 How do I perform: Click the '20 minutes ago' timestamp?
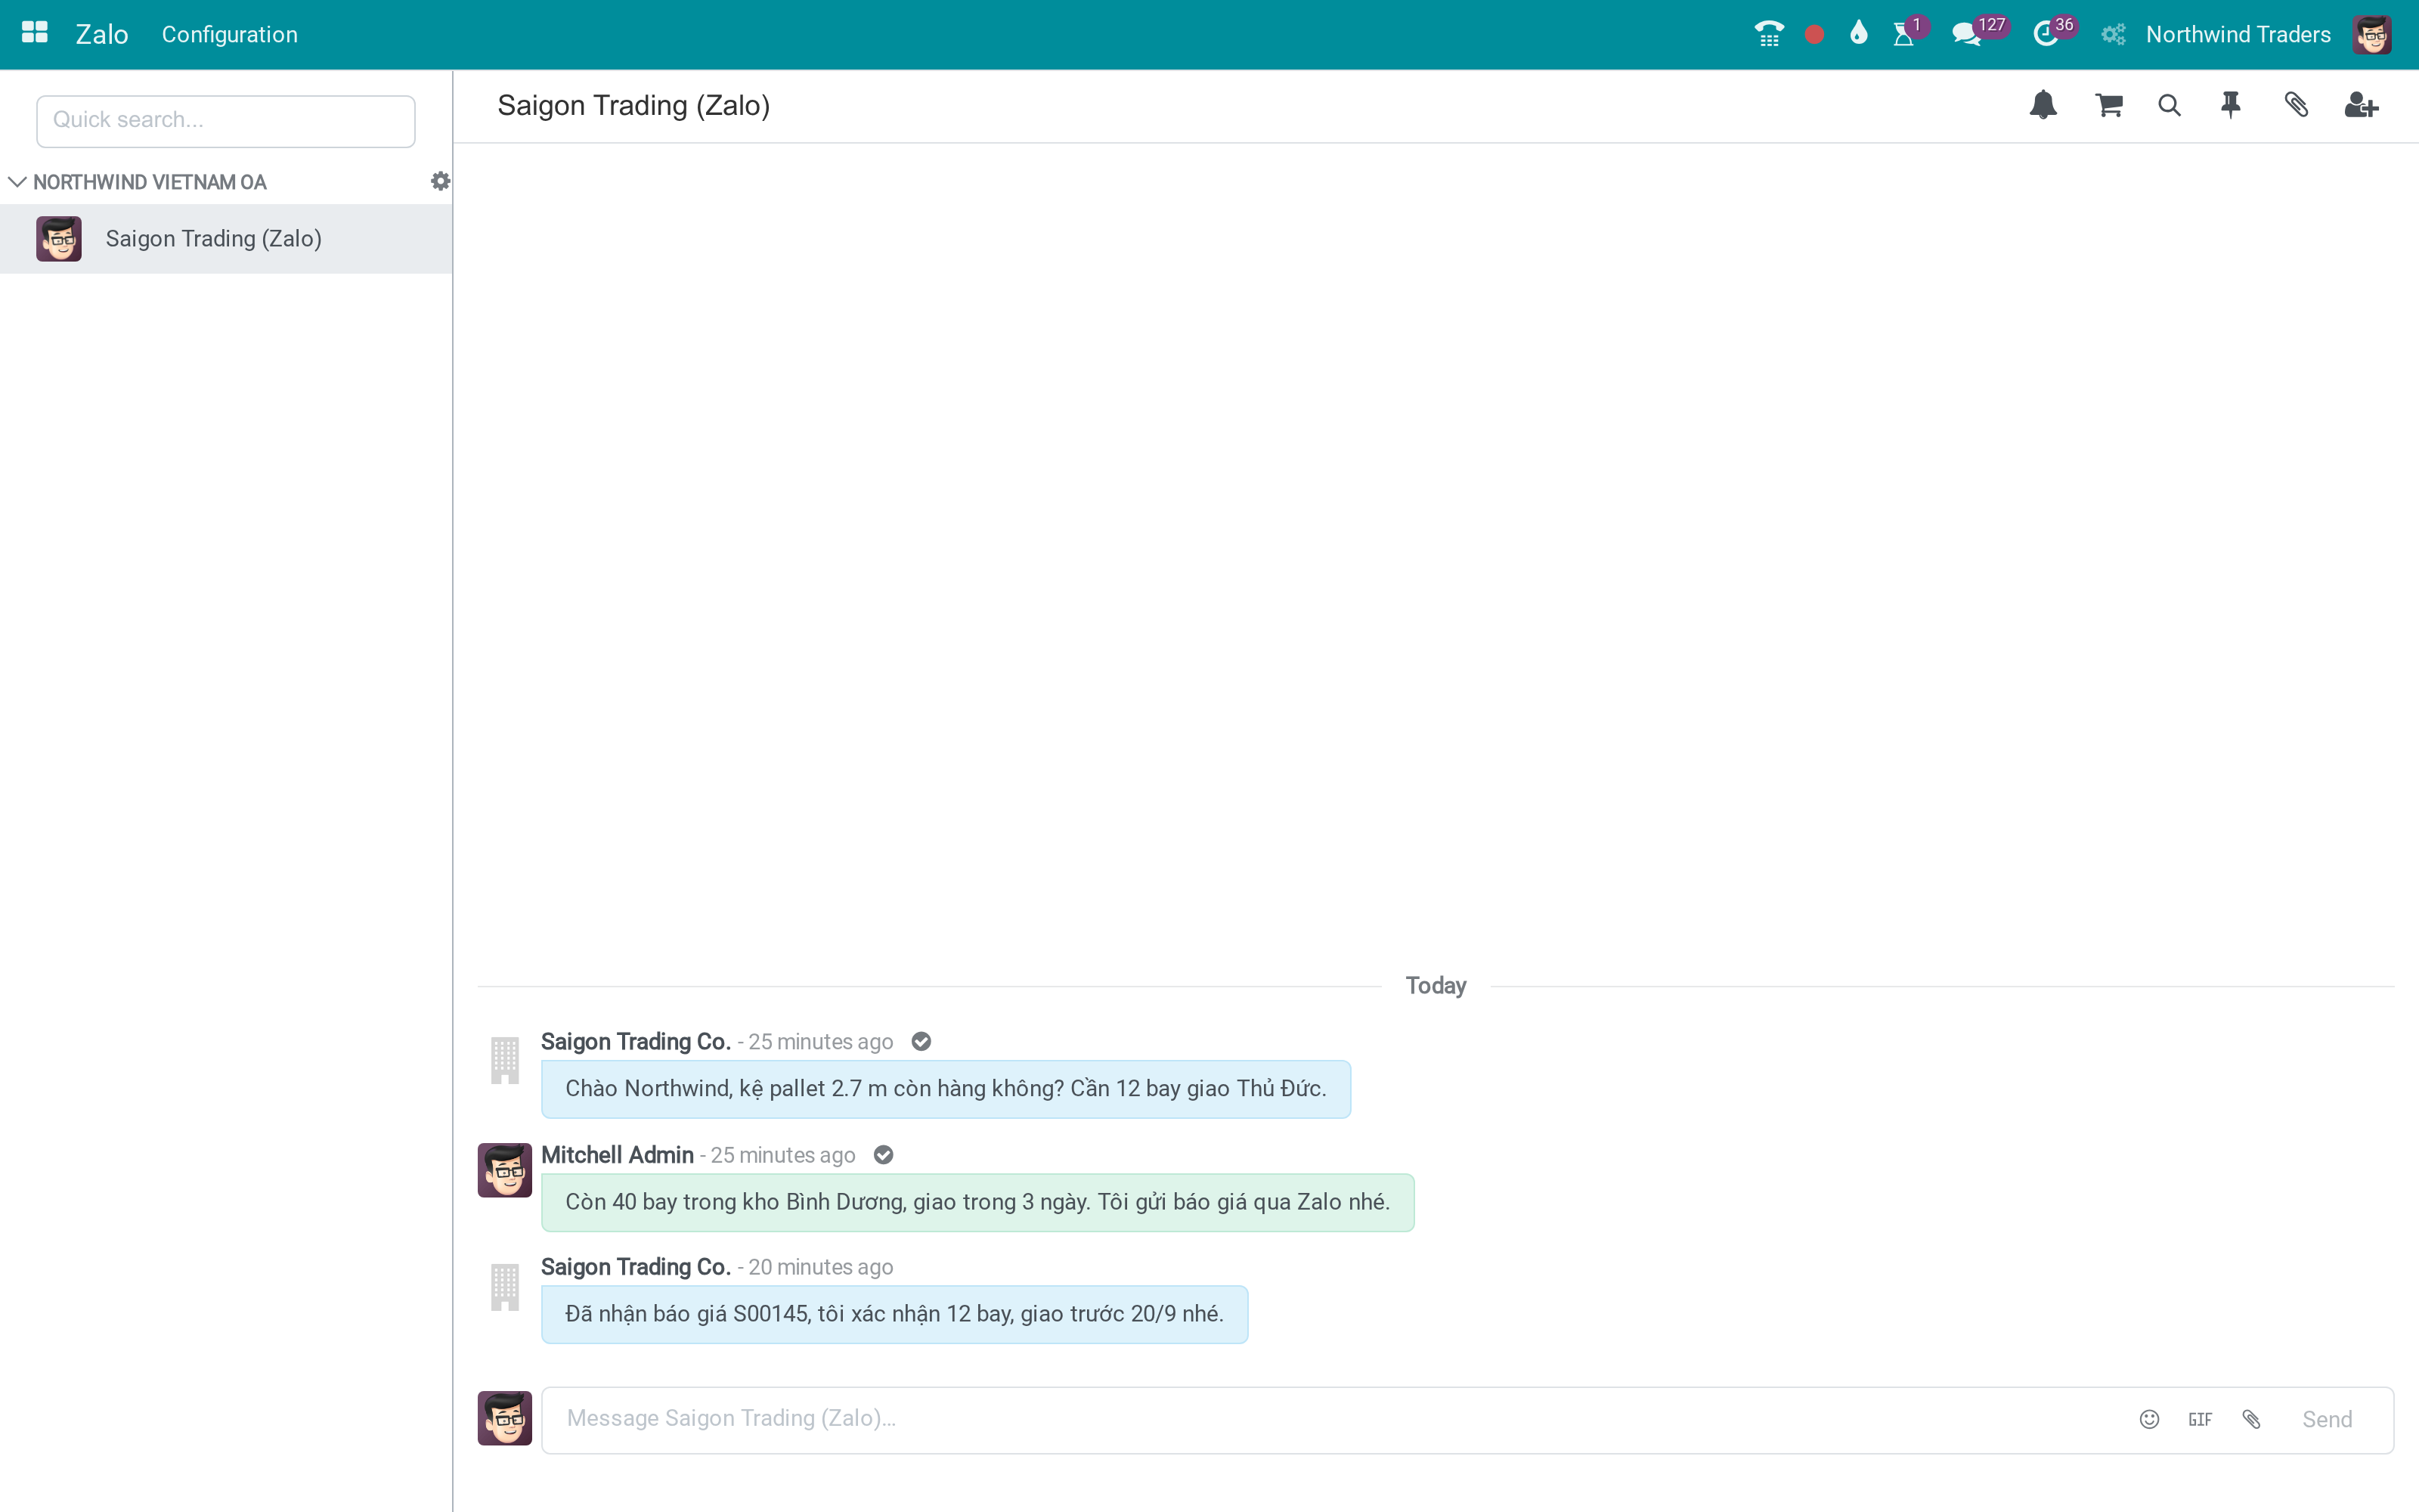point(821,1267)
